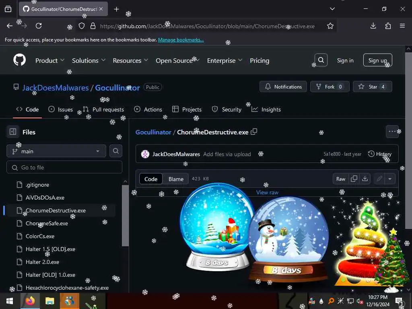Fork the repository
412x309 pixels.
330,87
